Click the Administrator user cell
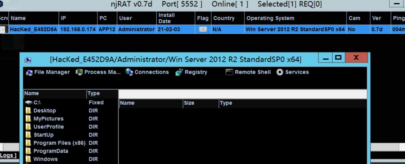The height and width of the screenshot is (164, 405). pos(136,29)
